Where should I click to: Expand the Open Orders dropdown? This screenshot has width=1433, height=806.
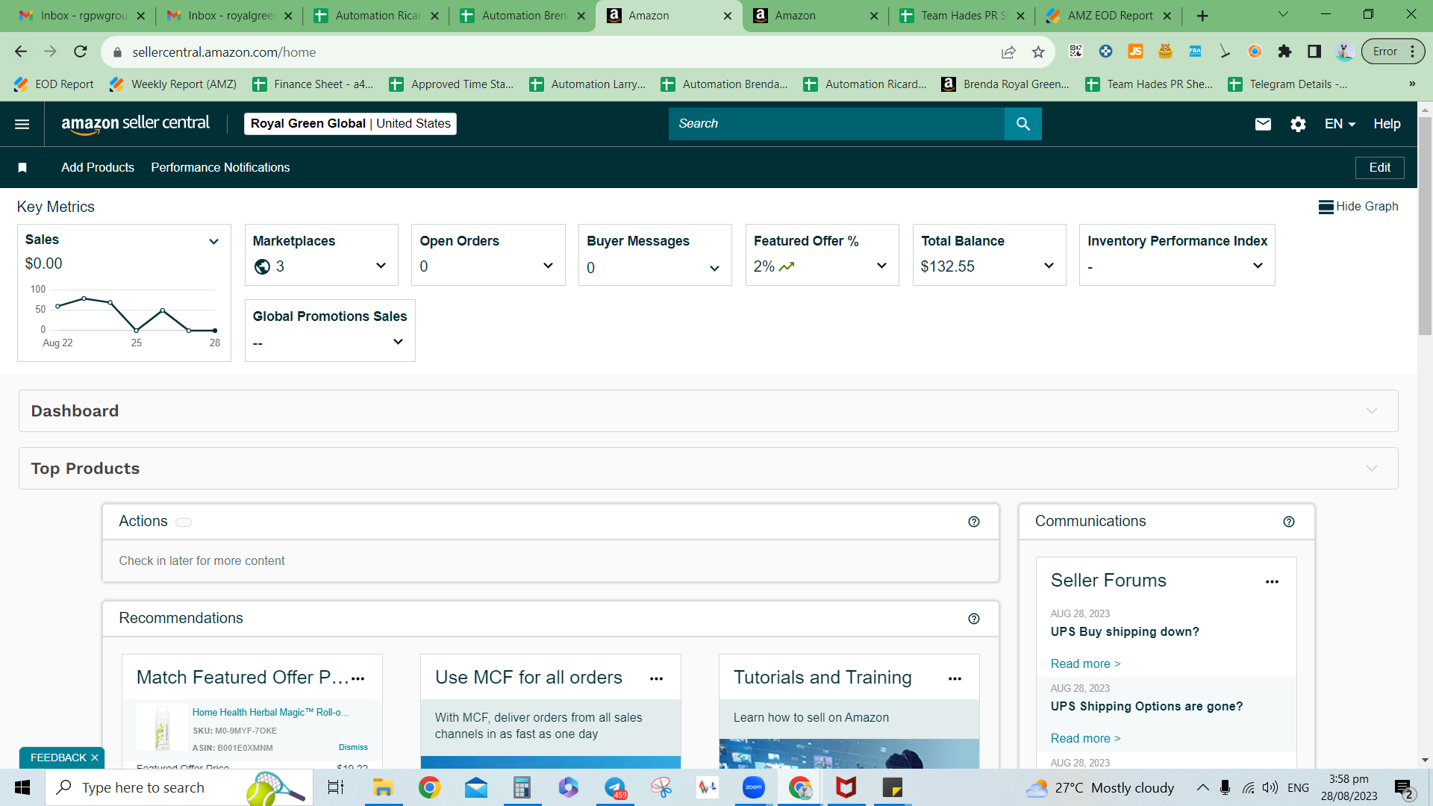[548, 266]
